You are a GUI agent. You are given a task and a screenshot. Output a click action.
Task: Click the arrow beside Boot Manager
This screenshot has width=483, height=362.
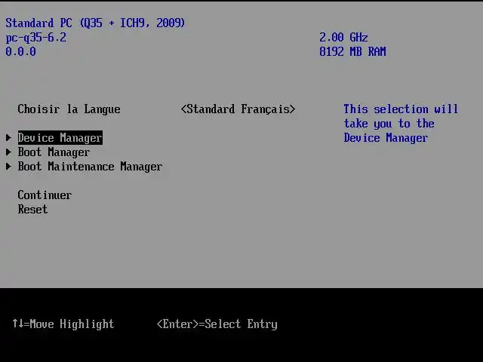8,152
